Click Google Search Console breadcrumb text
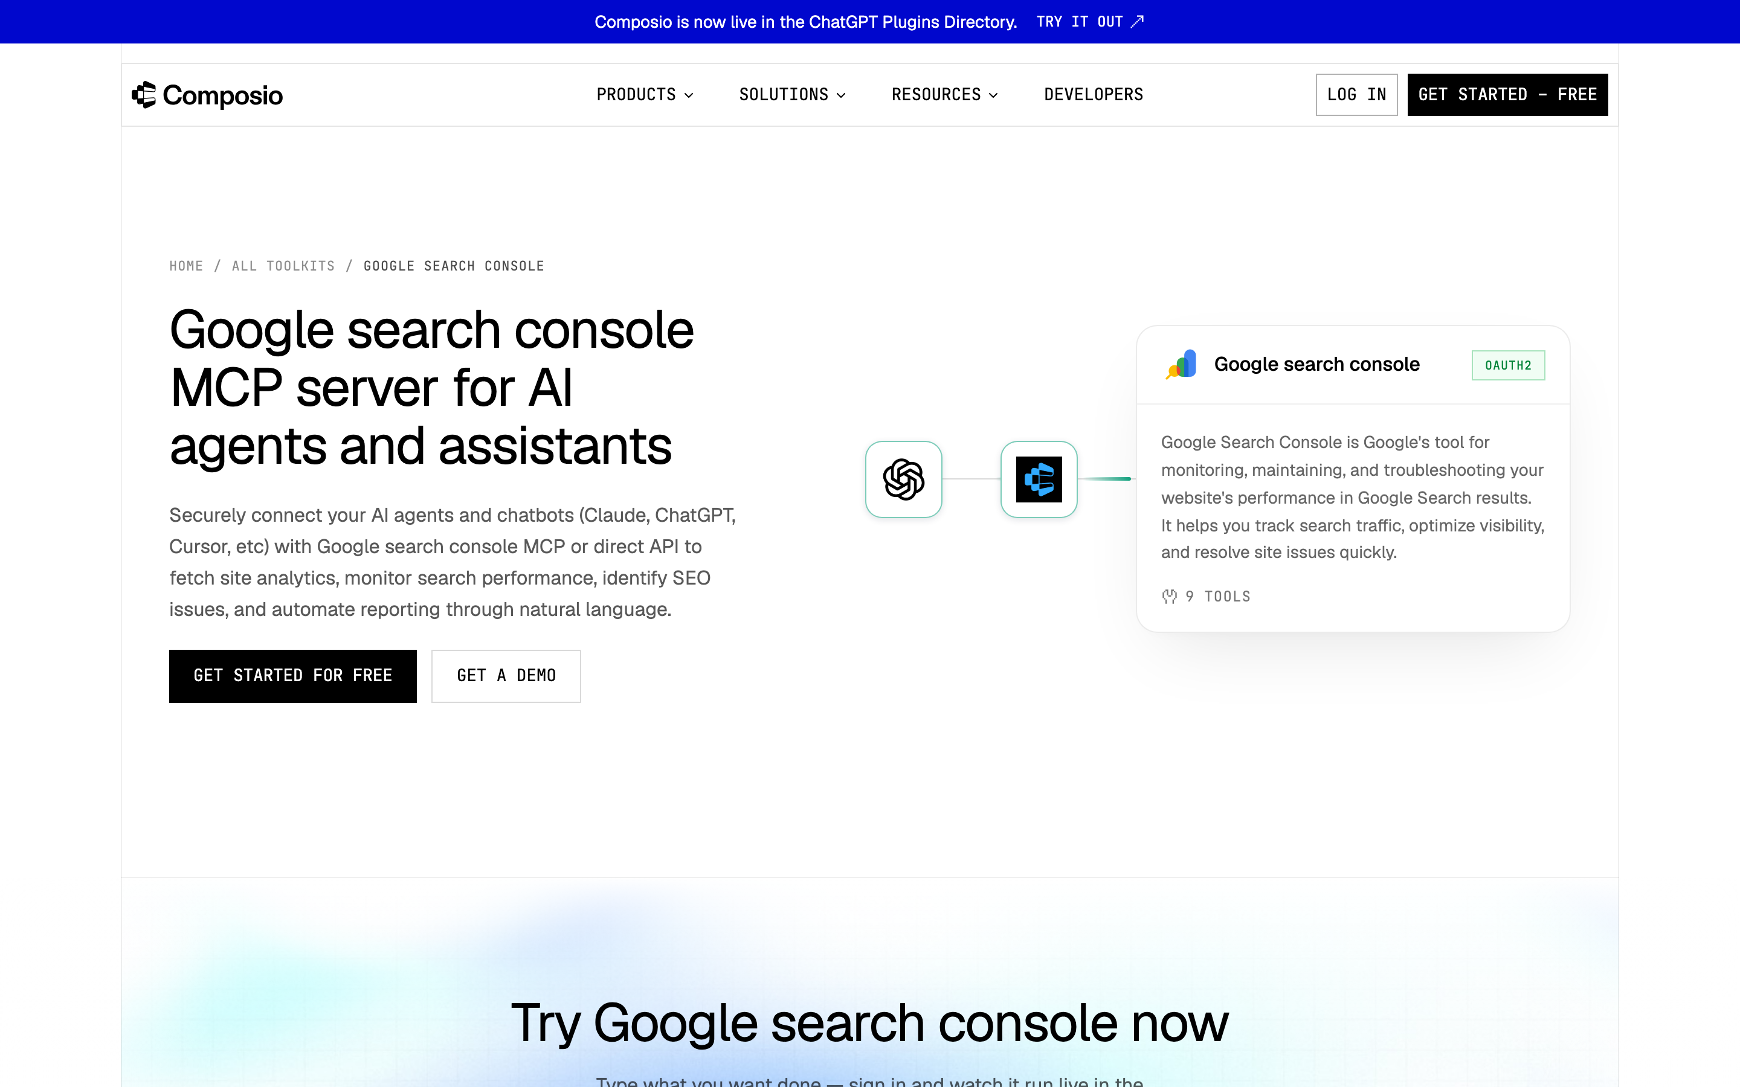Viewport: 1740px width, 1087px height. pos(454,266)
